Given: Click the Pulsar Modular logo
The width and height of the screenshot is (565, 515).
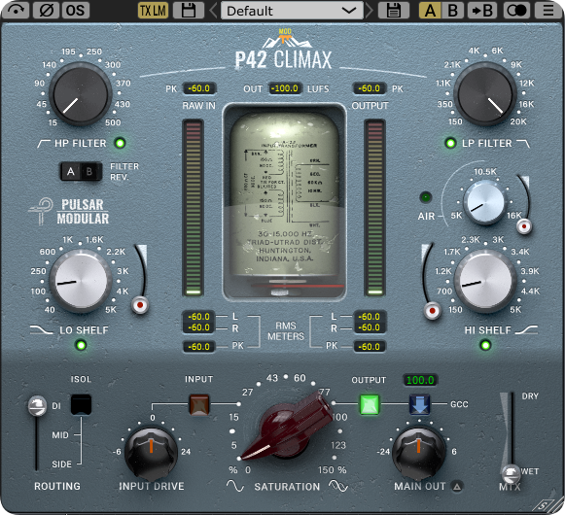Looking at the screenshot, I should point(69,212).
